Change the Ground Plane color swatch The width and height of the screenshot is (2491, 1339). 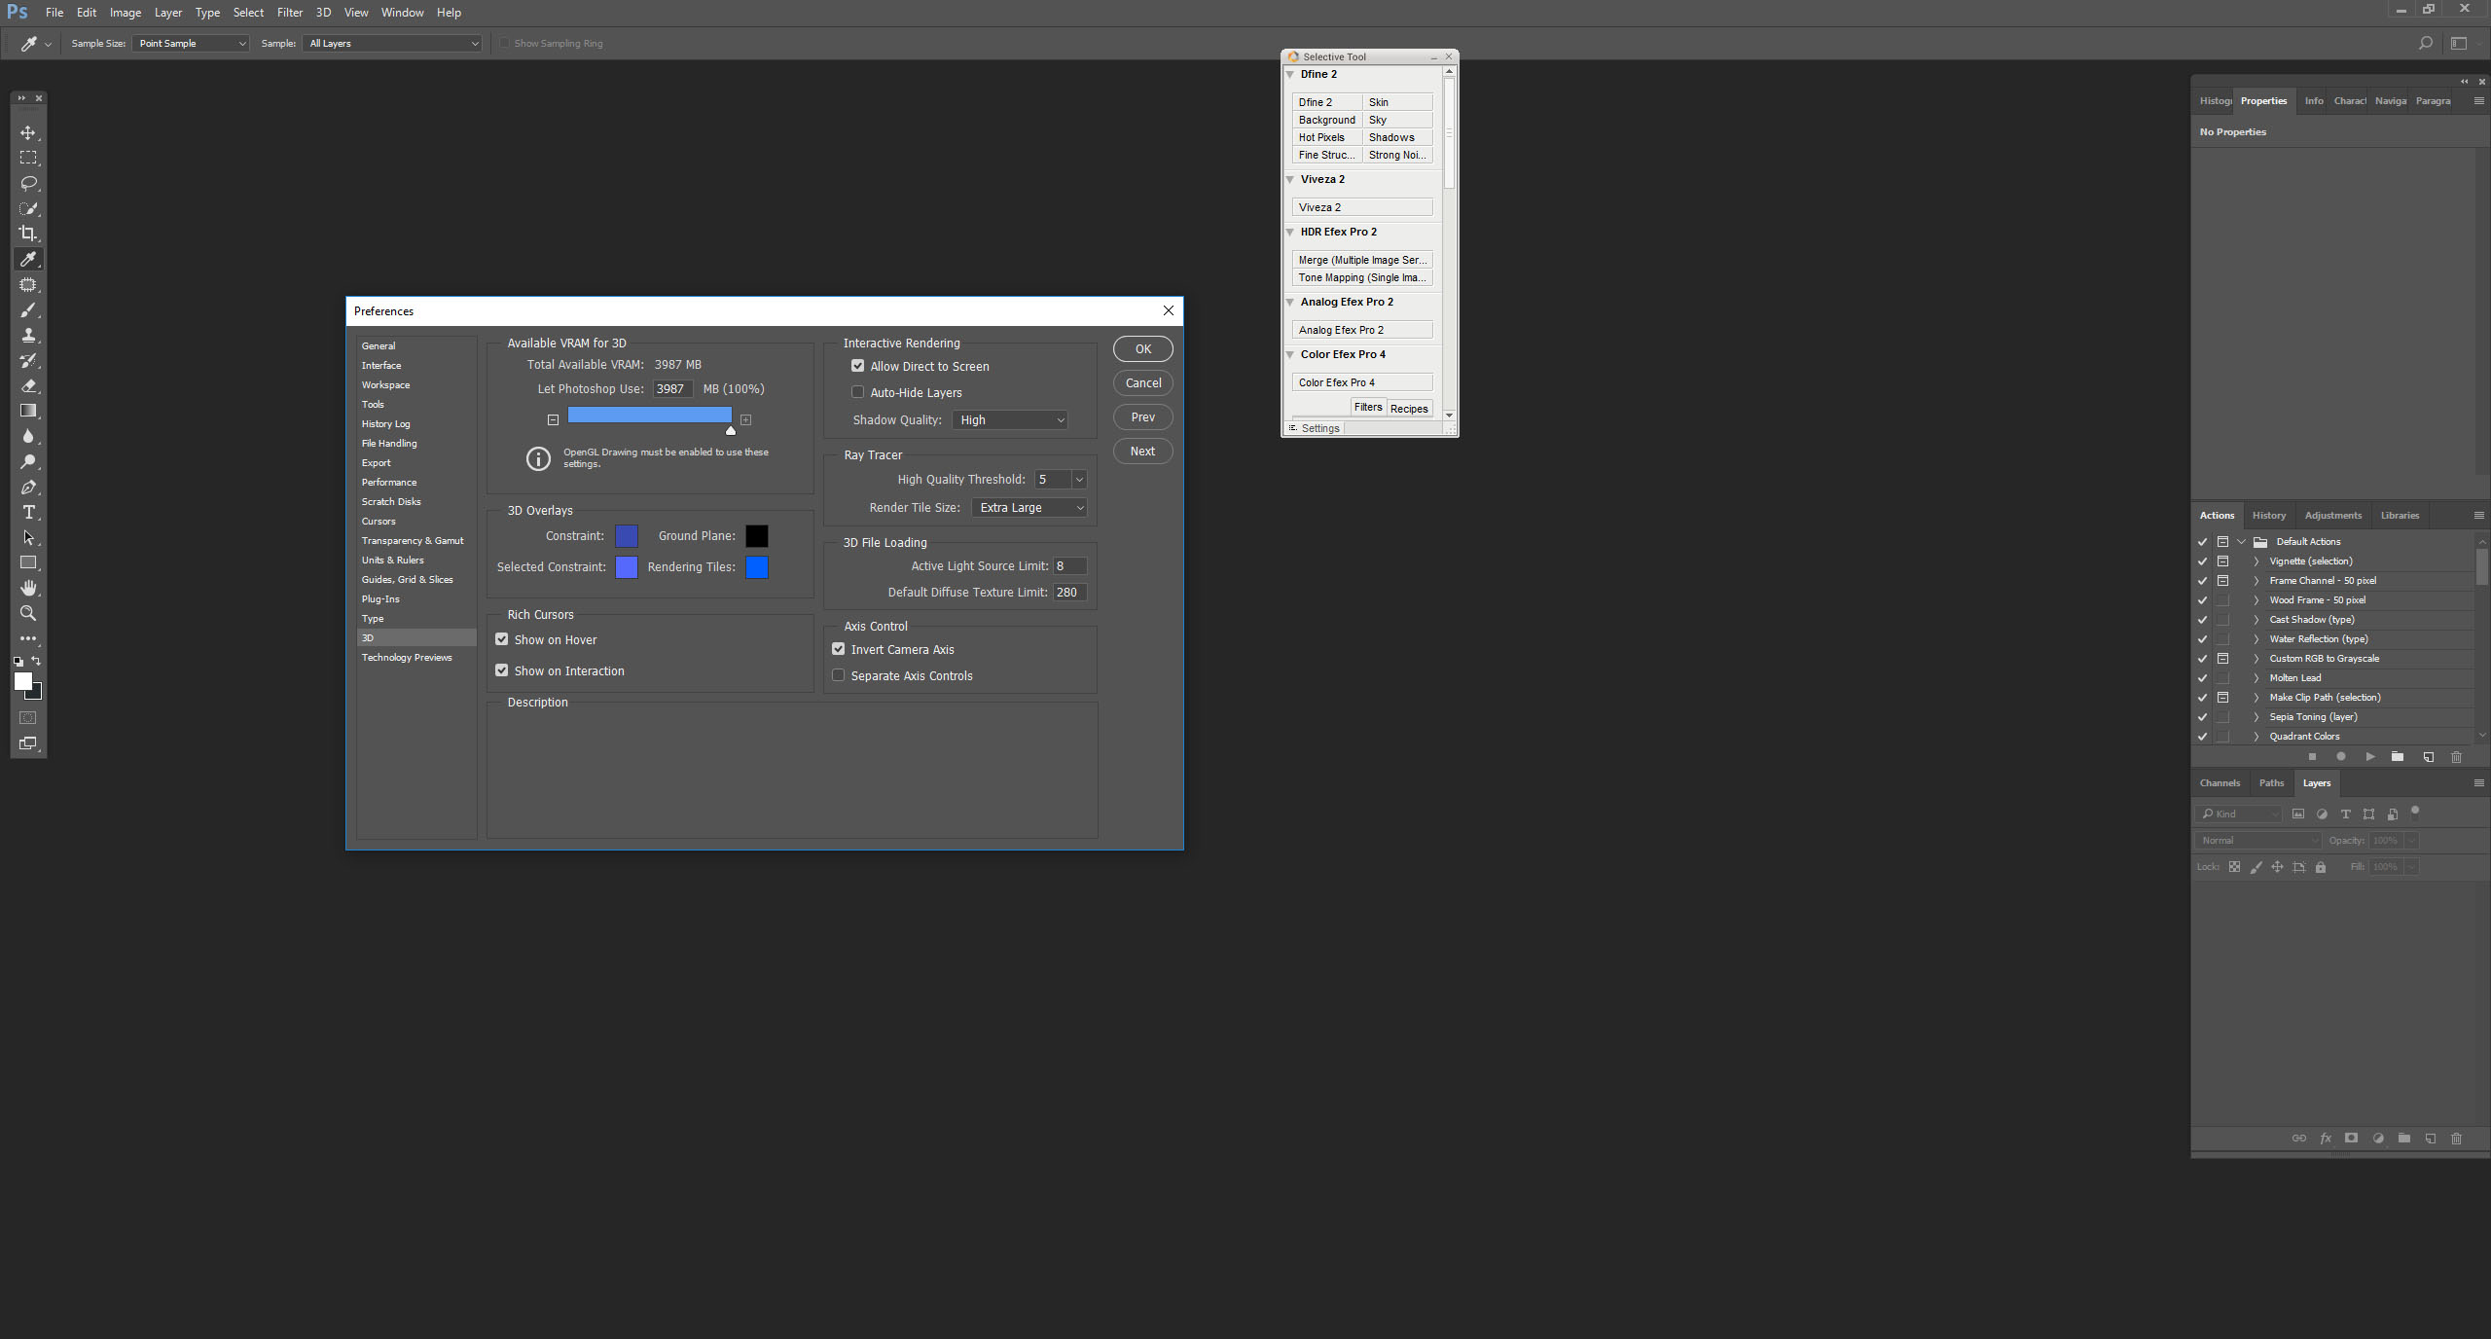click(755, 535)
